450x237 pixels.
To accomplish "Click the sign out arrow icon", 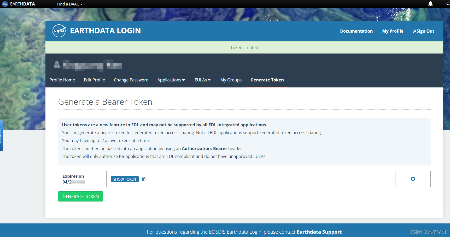I will (414, 31).
